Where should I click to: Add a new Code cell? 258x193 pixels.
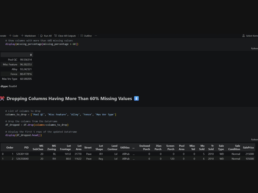14,36
